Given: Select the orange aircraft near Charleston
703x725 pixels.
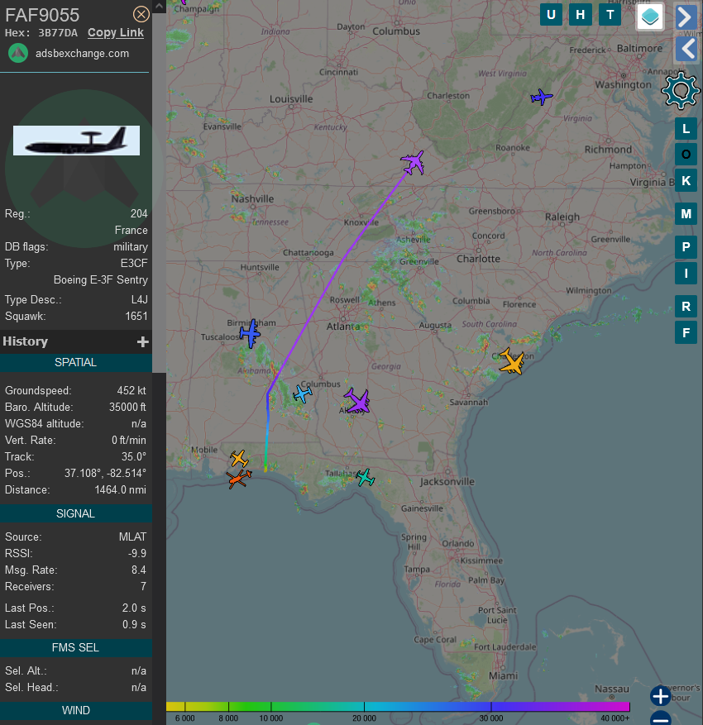Looking at the screenshot, I should click(512, 361).
